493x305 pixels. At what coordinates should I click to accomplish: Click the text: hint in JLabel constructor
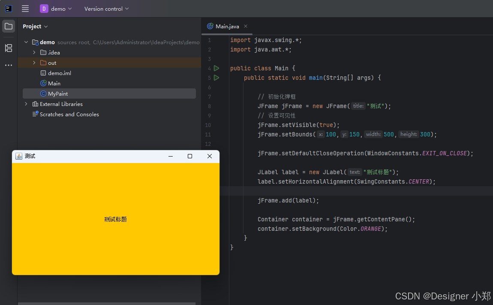(355, 172)
